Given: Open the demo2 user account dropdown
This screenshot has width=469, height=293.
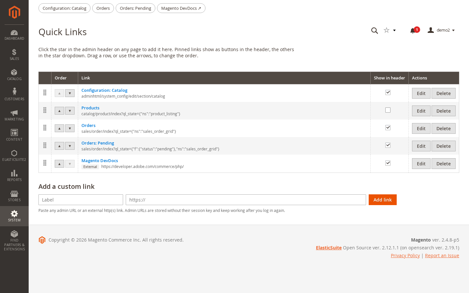Looking at the screenshot, I should click(x=441, y=30).
